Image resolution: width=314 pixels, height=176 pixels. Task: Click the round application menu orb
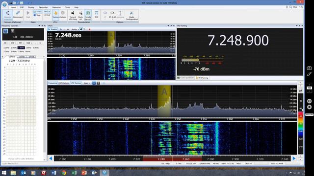[x=4, y=5]
